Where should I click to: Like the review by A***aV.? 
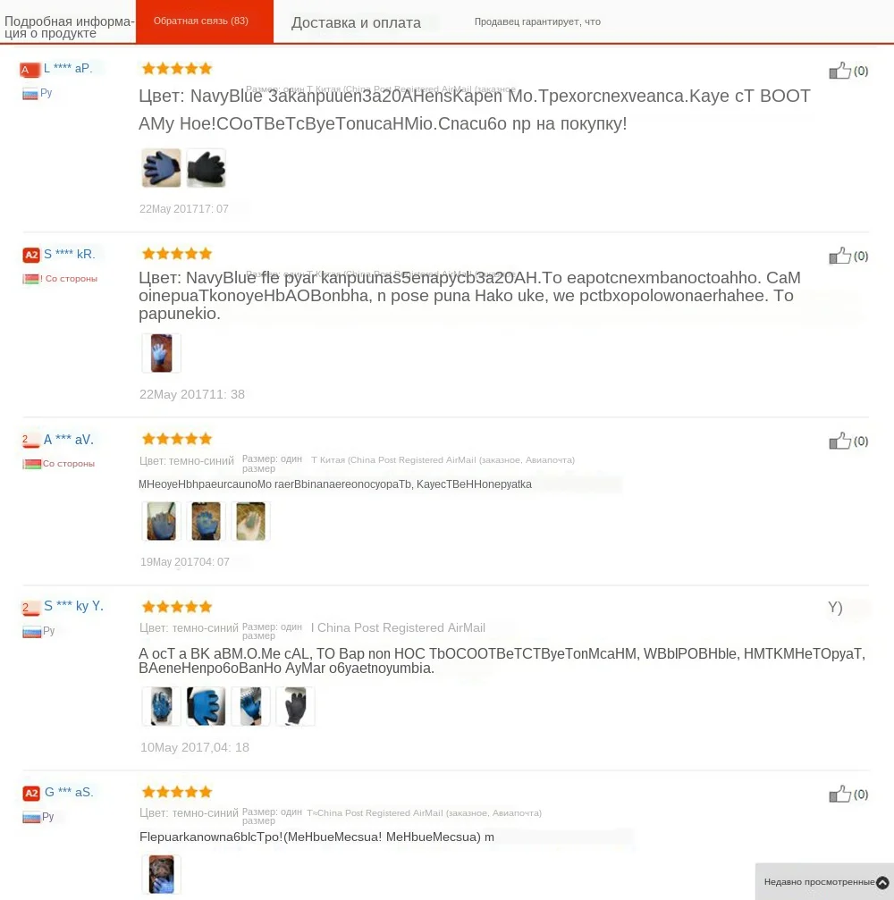[839, 441]
